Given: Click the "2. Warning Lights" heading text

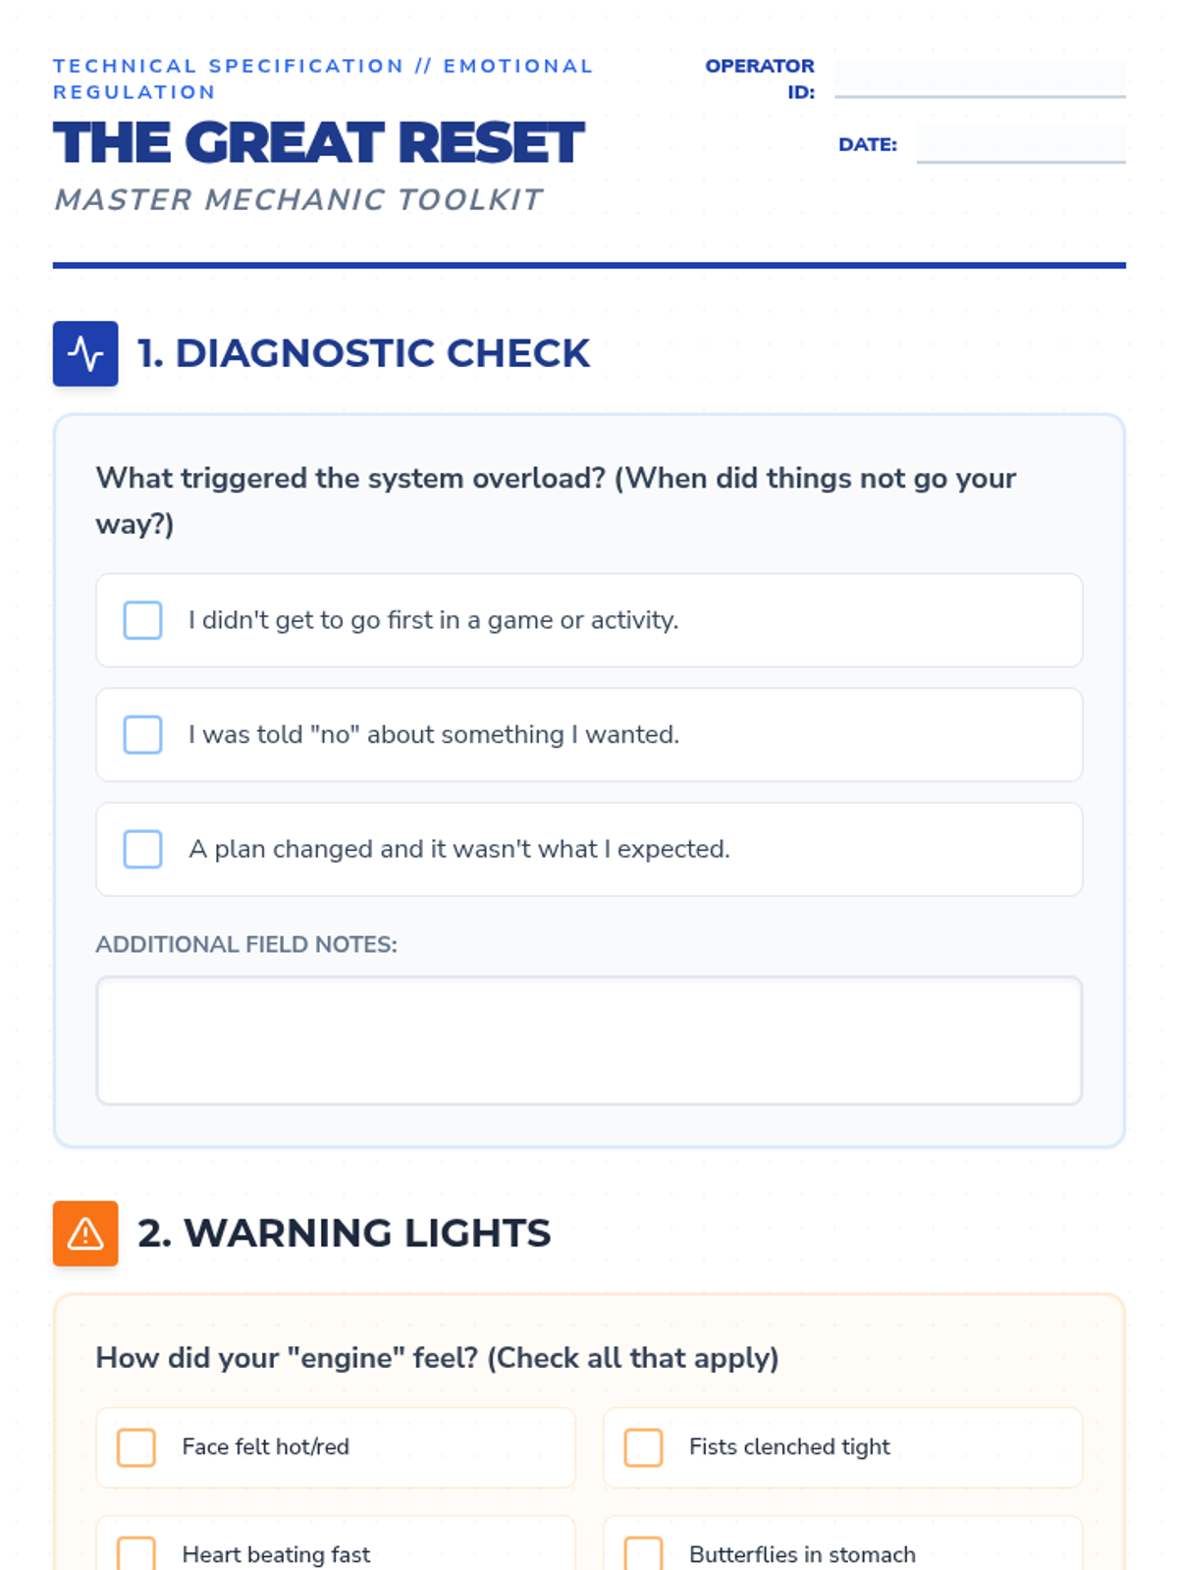Looking at the screenshot, I should [x=344, y=1233].
